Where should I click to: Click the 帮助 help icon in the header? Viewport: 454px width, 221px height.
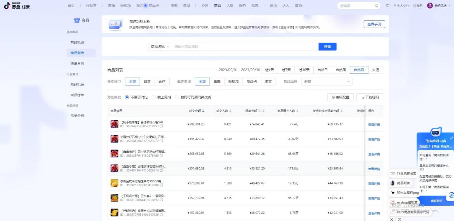point(414,5)
